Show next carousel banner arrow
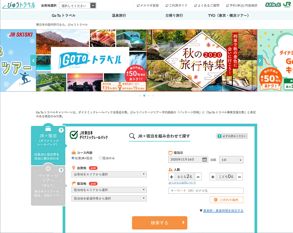 point(260,61)
